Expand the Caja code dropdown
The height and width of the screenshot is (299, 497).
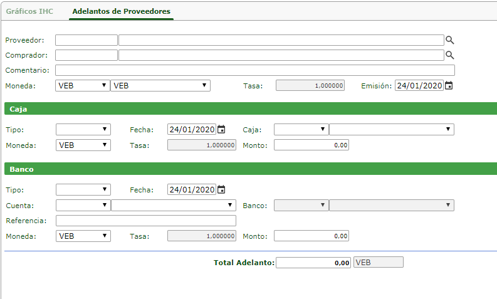(x=301, y=130)
